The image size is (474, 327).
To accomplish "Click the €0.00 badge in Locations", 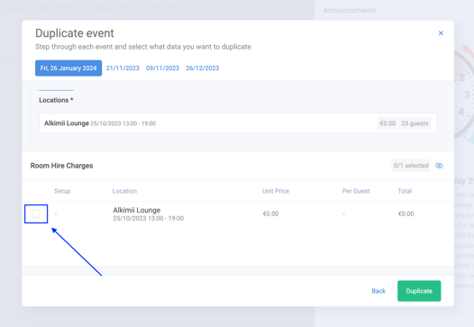I will tap(387, 123).
